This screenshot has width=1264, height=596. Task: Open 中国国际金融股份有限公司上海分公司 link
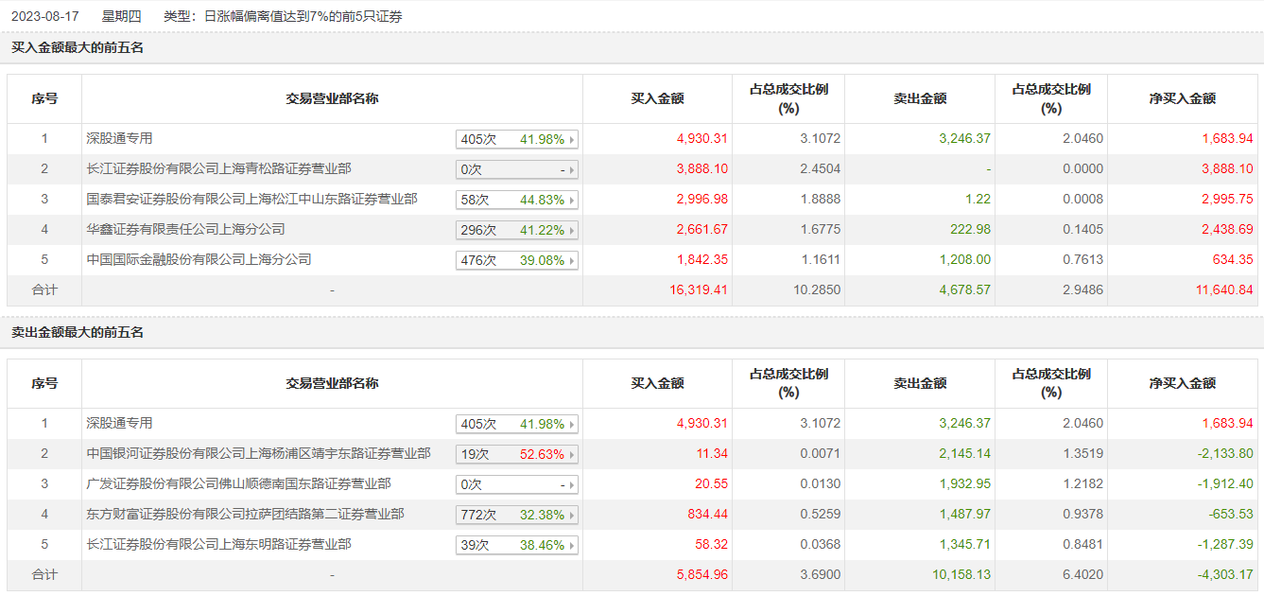(199, 260)
